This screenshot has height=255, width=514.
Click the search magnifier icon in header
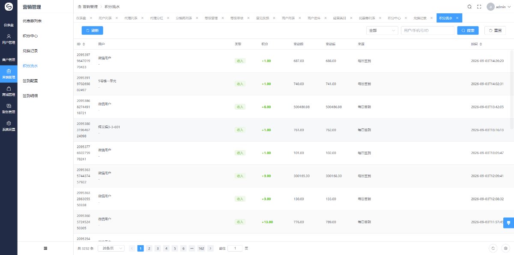[469, 7]
